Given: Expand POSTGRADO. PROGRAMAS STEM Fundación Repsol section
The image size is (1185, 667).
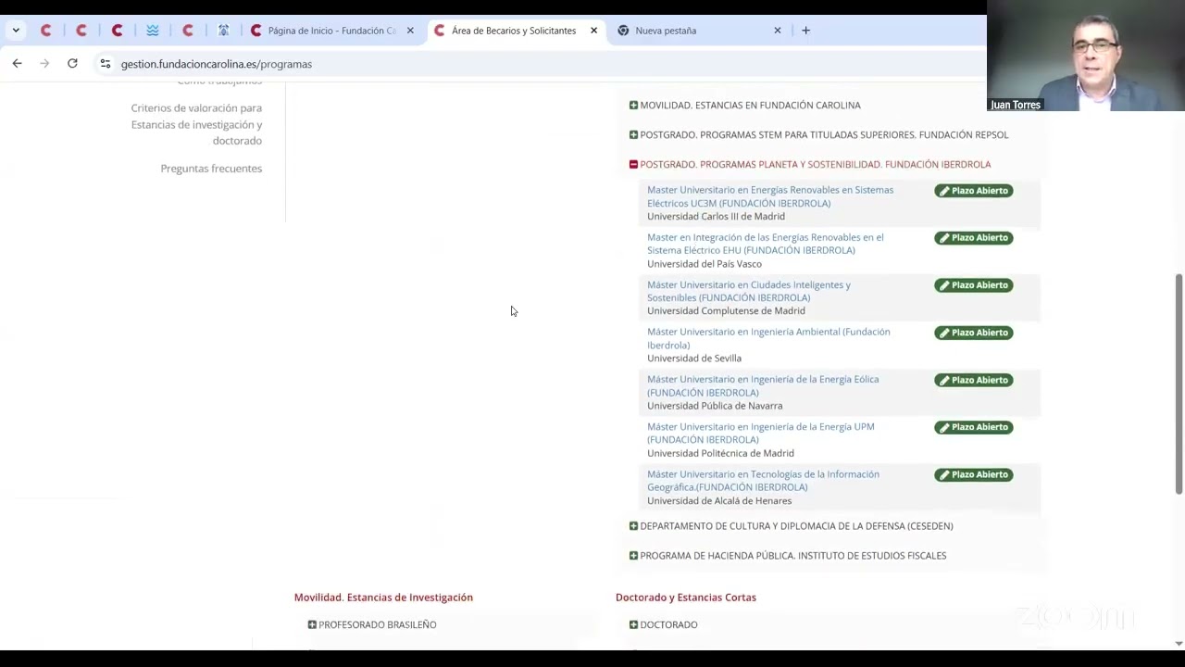Looking at the screenshot, I should pos(818,135).
